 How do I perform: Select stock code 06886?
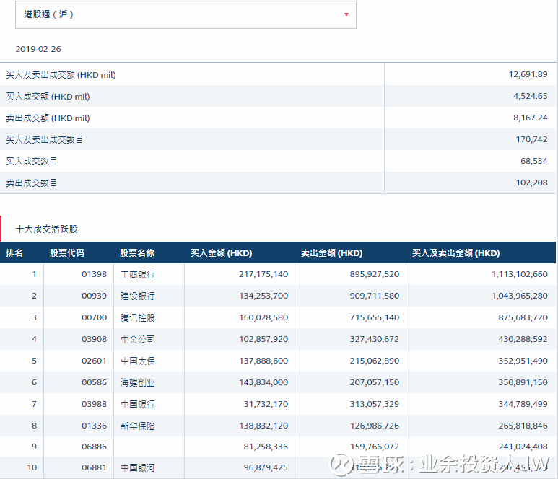pyautogui.click(x=94, y=447)
